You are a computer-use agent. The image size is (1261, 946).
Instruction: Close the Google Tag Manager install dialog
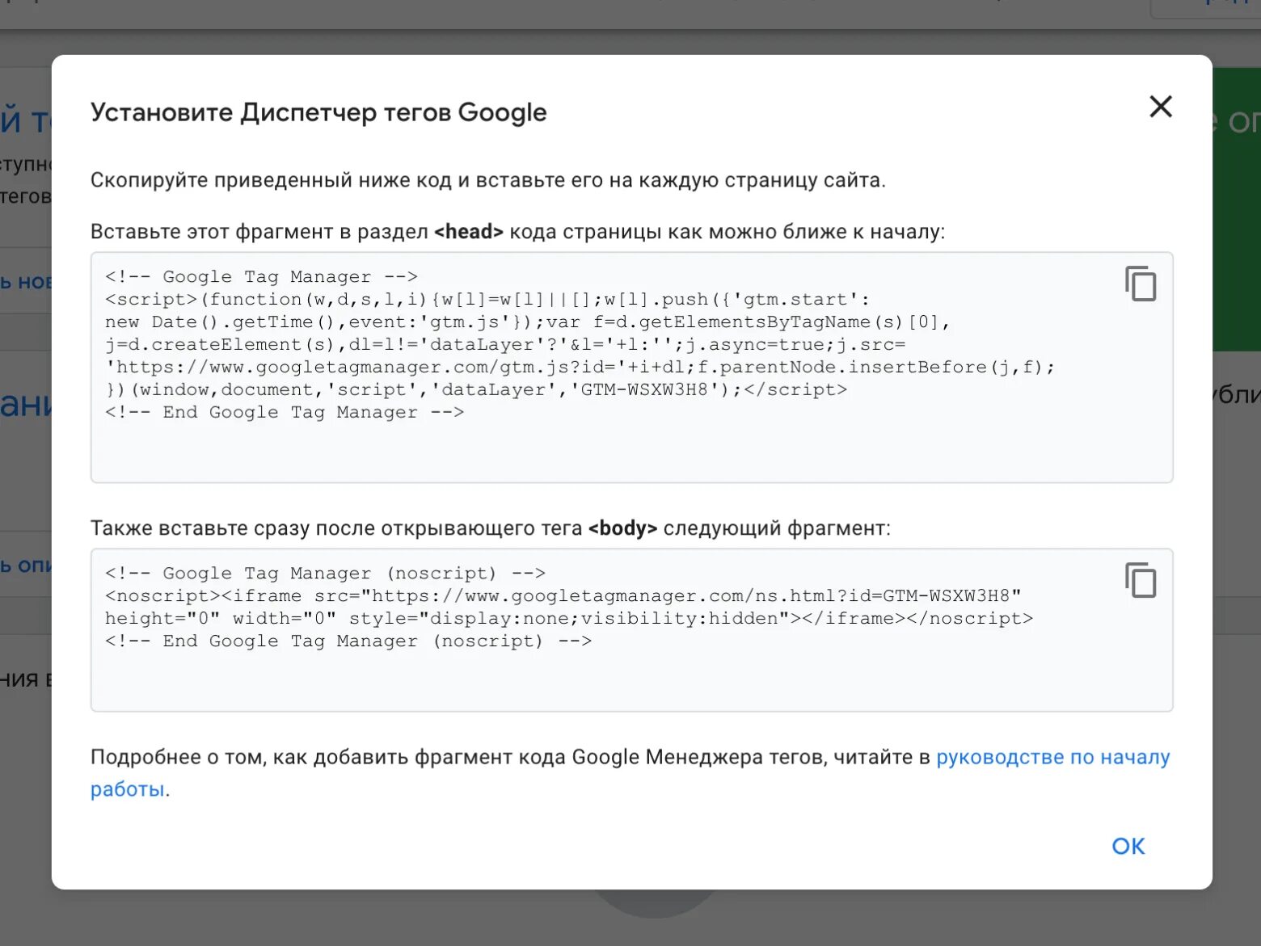click(x=1161, y=106)
